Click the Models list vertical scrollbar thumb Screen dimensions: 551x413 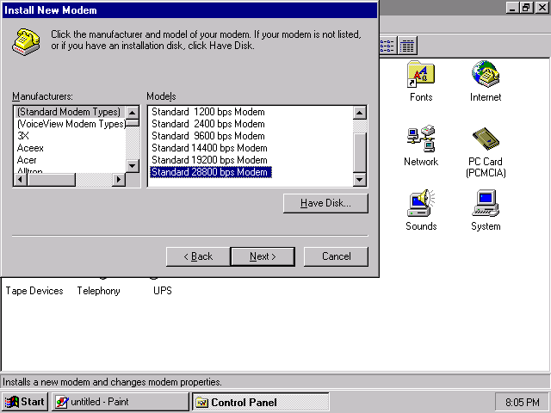(x=360, y=152)
